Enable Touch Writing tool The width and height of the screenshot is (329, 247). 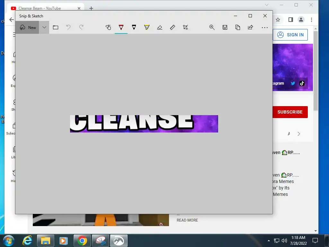tap(108, 27)
